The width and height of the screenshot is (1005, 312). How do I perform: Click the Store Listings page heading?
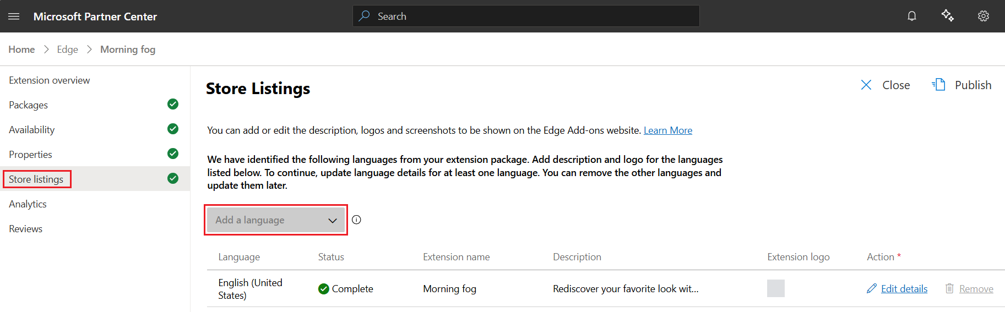click(x=258, y=89)
